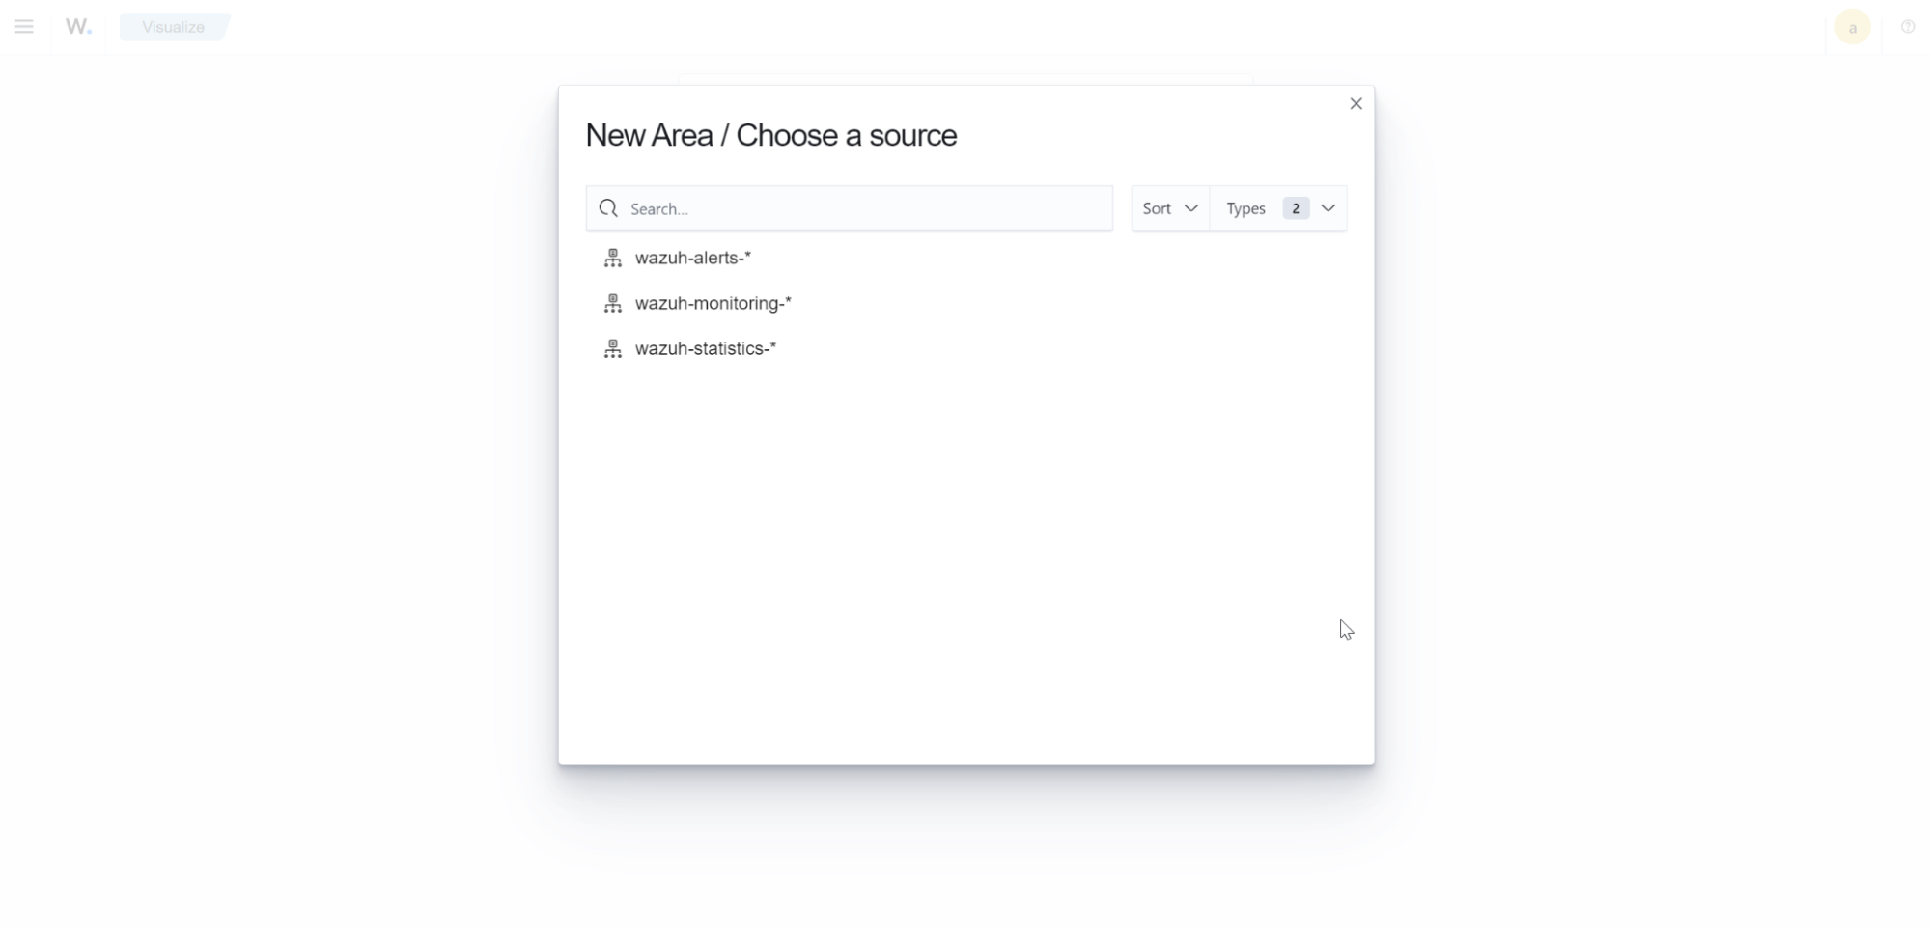
Task: Click the Wazuh logo
Action: pyautogui.click(x=77, y=26)
